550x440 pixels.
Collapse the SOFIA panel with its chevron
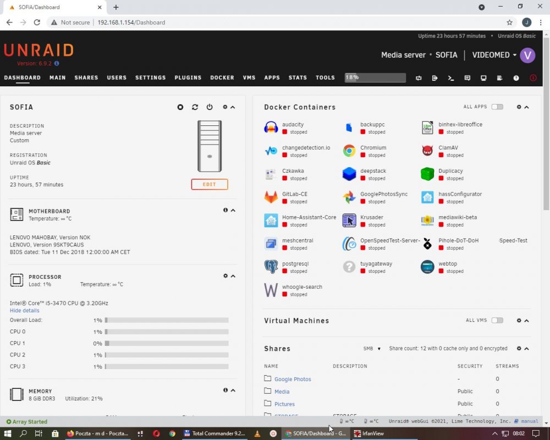(x=233, y=107)
